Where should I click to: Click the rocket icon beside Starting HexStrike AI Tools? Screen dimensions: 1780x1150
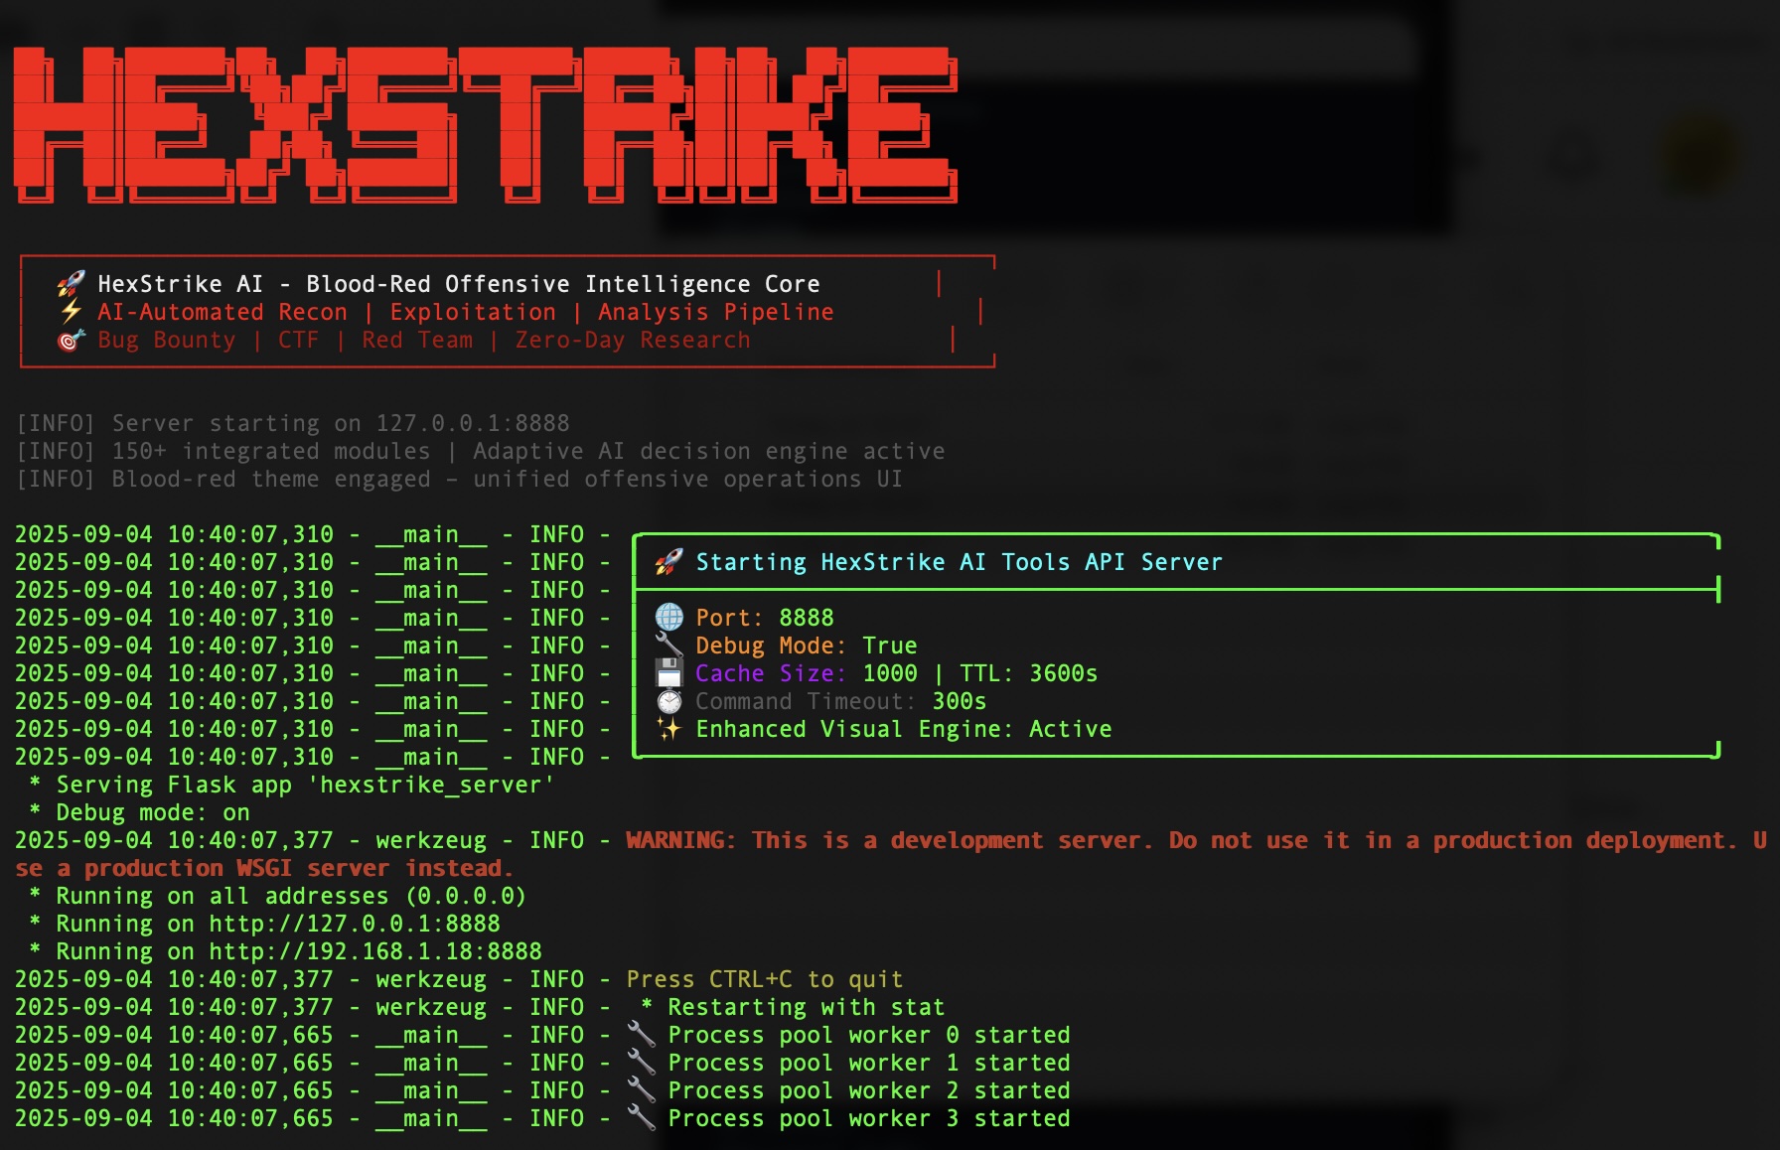668,562
